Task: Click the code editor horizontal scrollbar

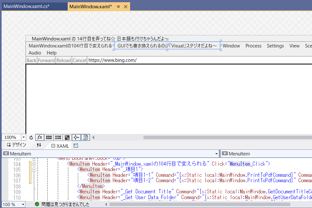Action: tap(200, 204)
